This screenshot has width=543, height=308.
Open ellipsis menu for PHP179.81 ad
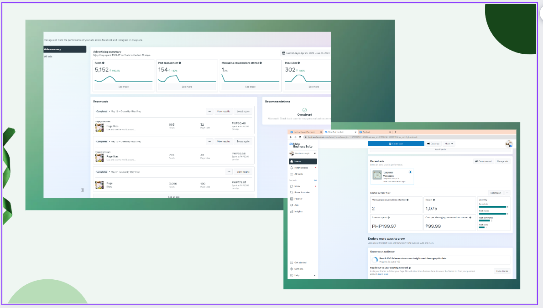pos(229,172)
